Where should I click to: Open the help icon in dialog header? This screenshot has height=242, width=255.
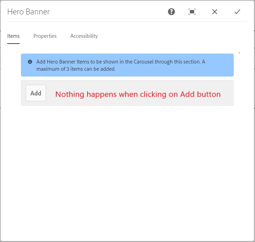coord(171,12)
